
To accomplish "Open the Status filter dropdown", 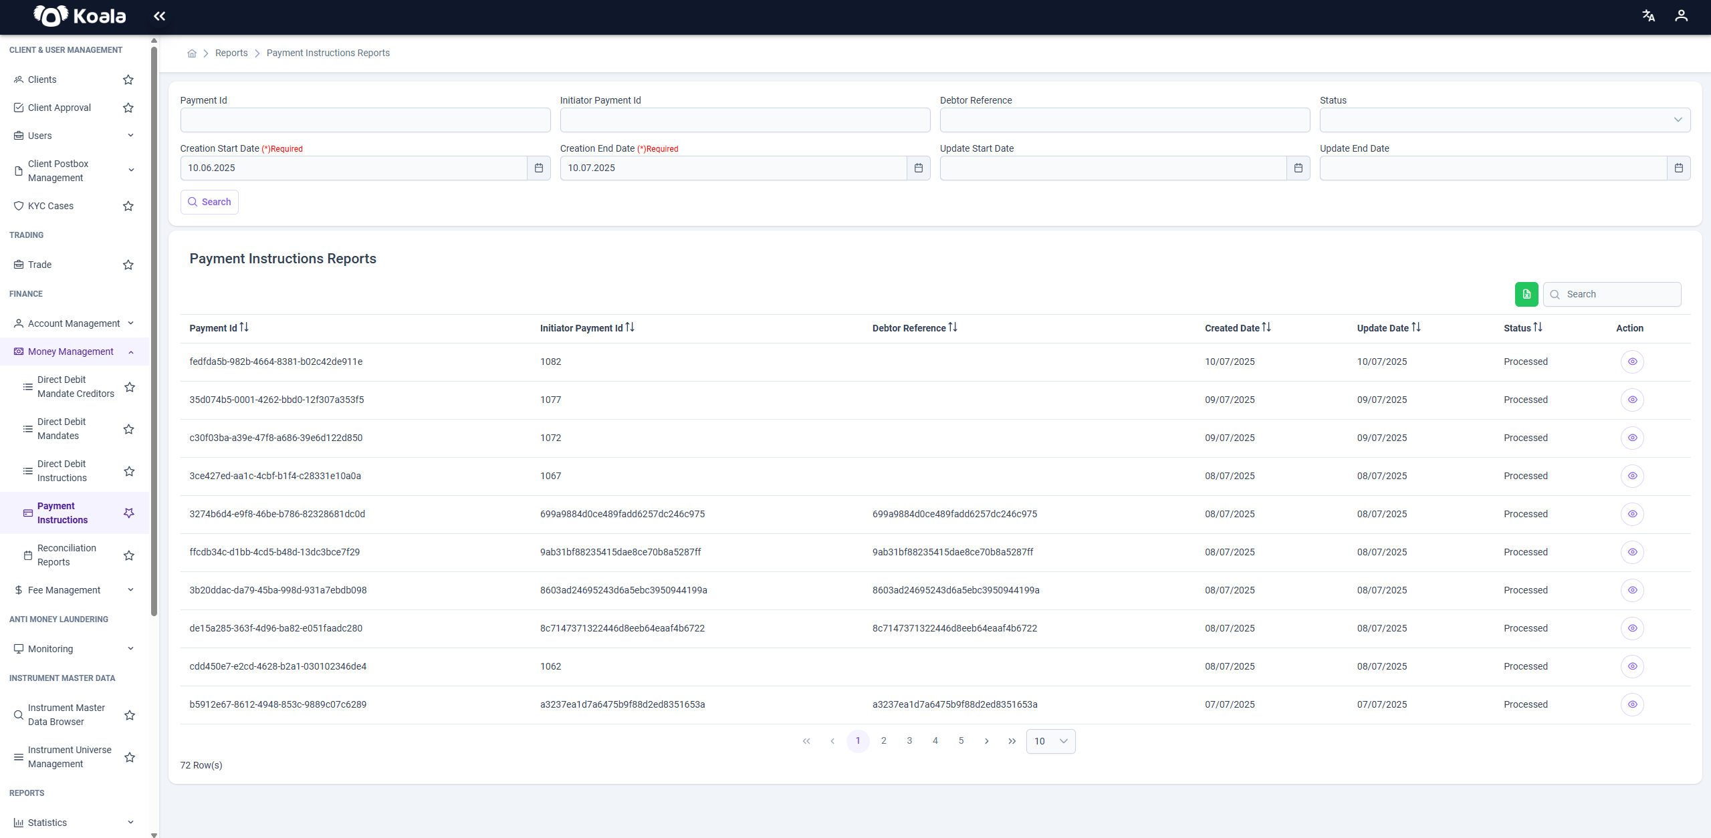I will pos(1504,120).
